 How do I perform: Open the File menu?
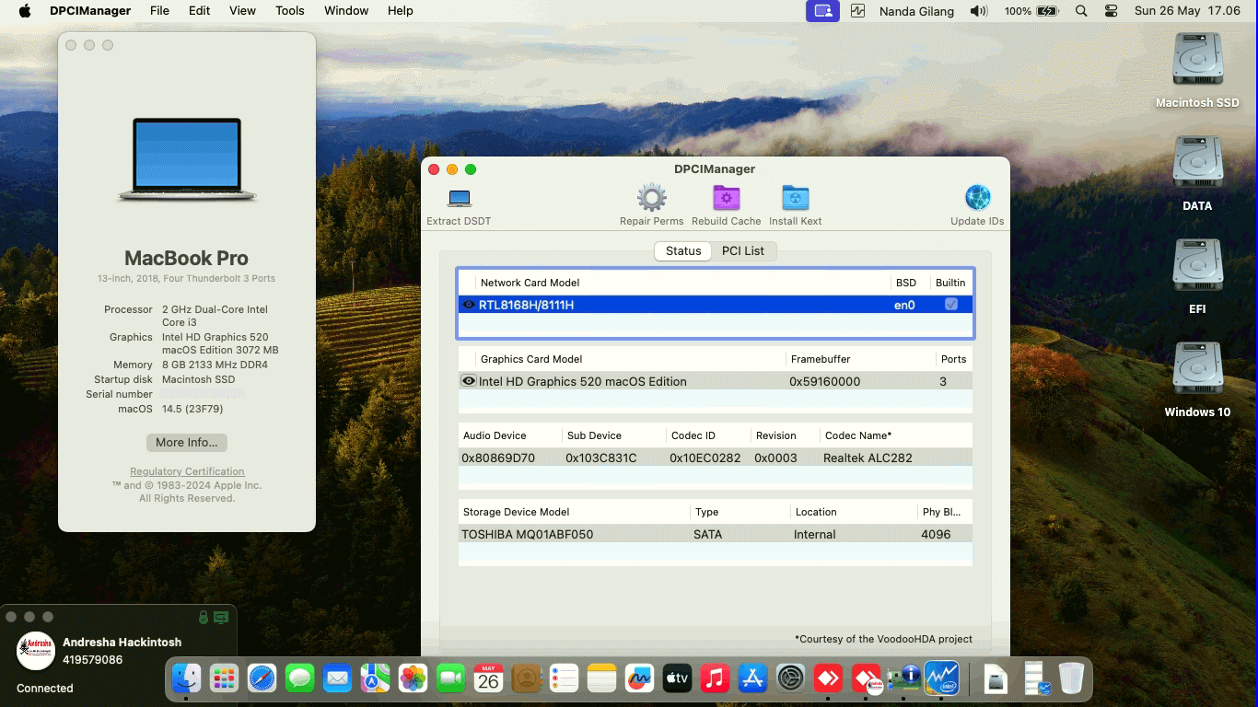click(159, 11)
